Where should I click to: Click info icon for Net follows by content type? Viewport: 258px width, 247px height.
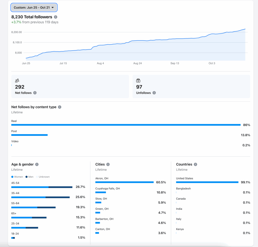(x=60, y=107)
